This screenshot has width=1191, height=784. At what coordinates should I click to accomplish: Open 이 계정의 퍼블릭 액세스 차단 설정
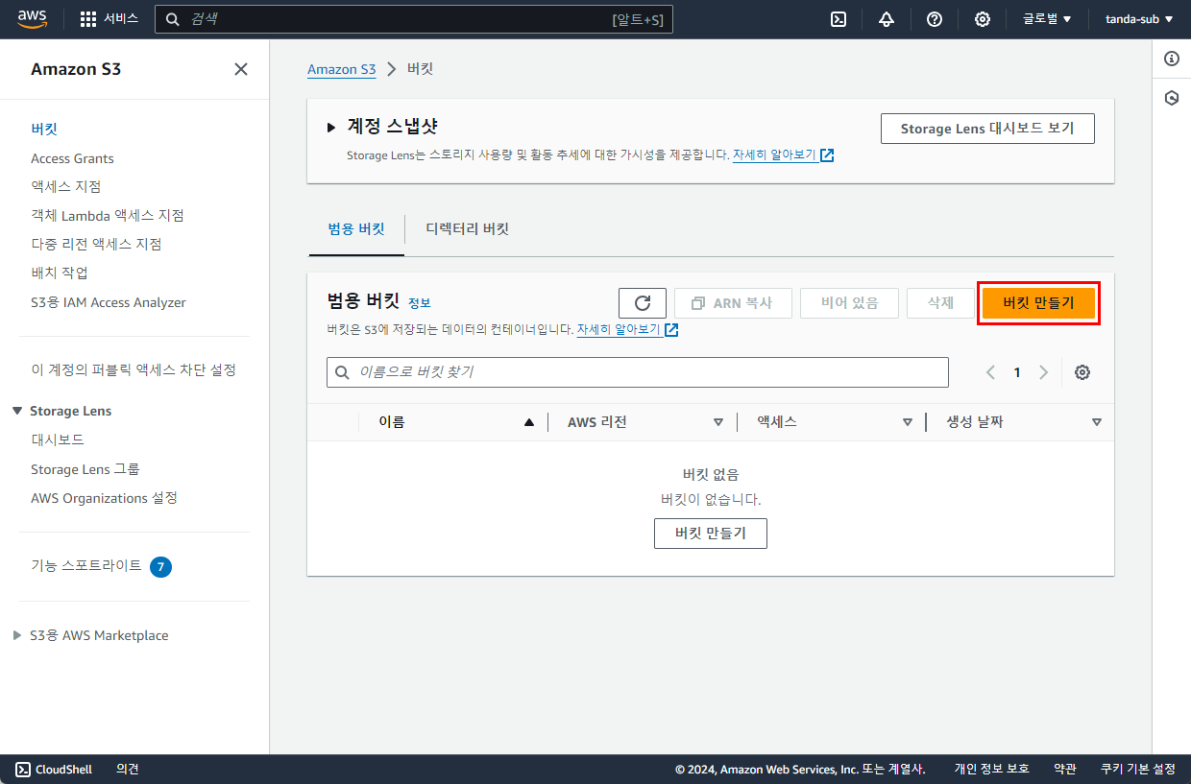(x=134, y=369)
